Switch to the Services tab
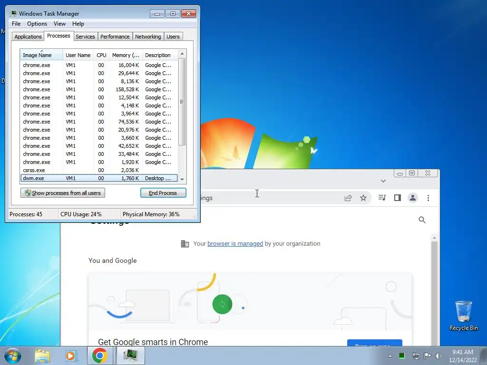 pyautogui.click(x=85, y=37)
